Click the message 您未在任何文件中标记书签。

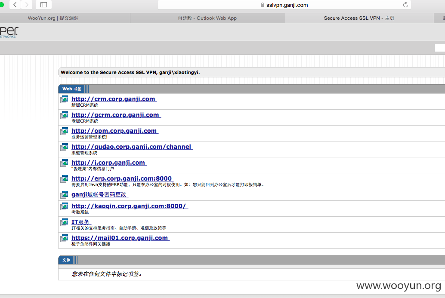click(x=107, y=274)
